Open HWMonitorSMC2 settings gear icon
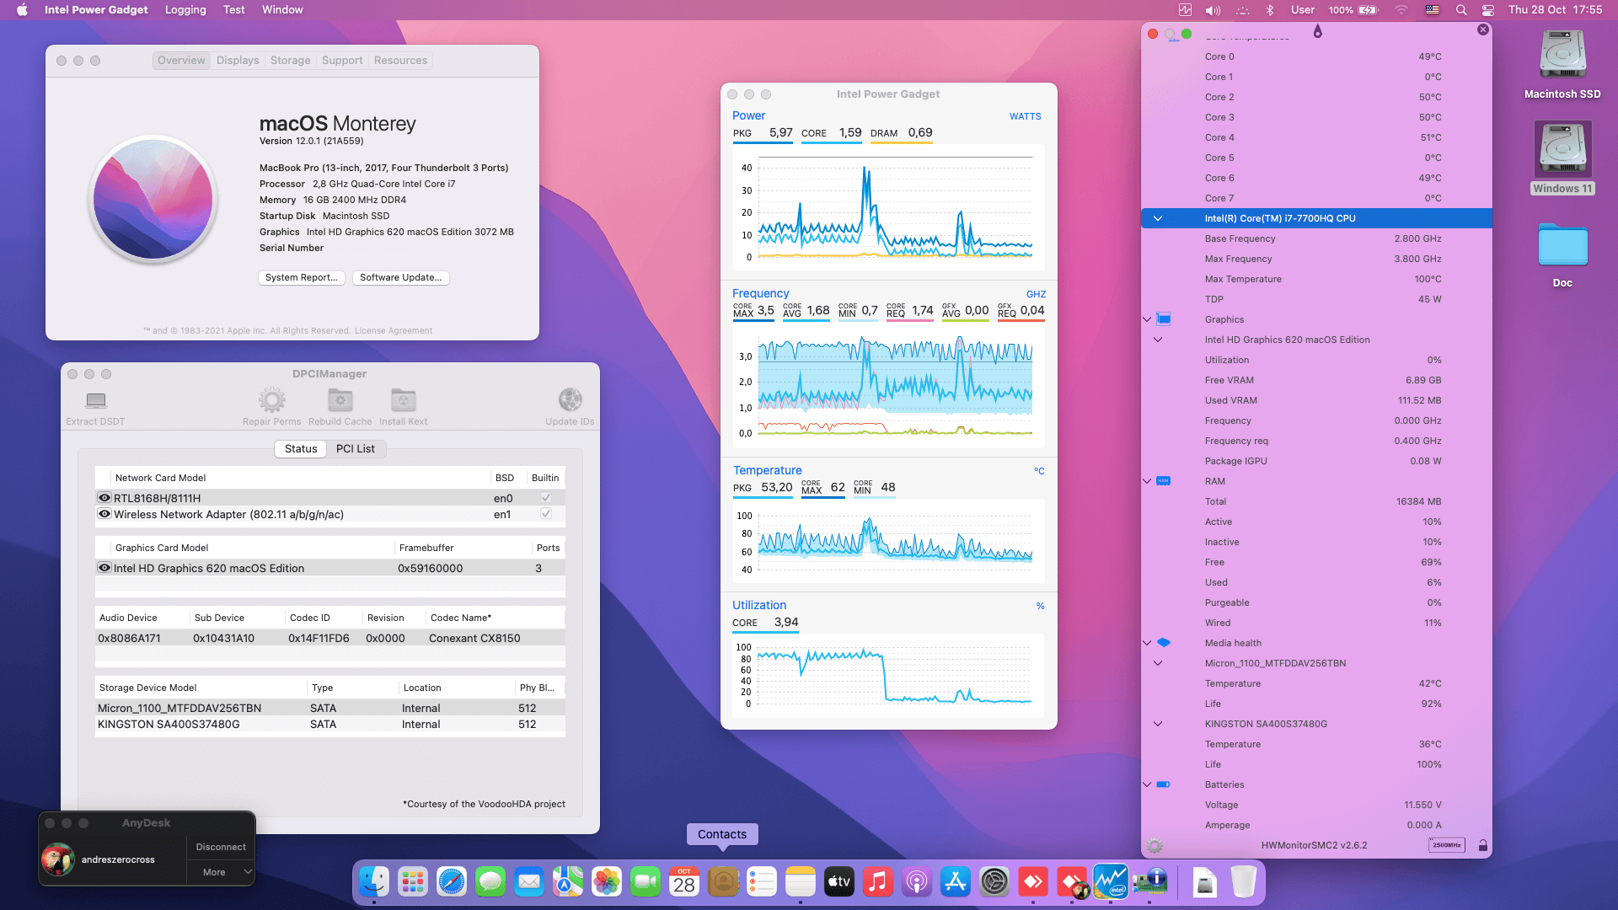 coord(1155,845)
